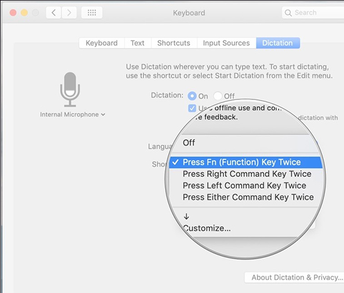This screenshot has width=344, height=293.
Task: Turn Dictation On radio button
Action: [x=192, y=96]
